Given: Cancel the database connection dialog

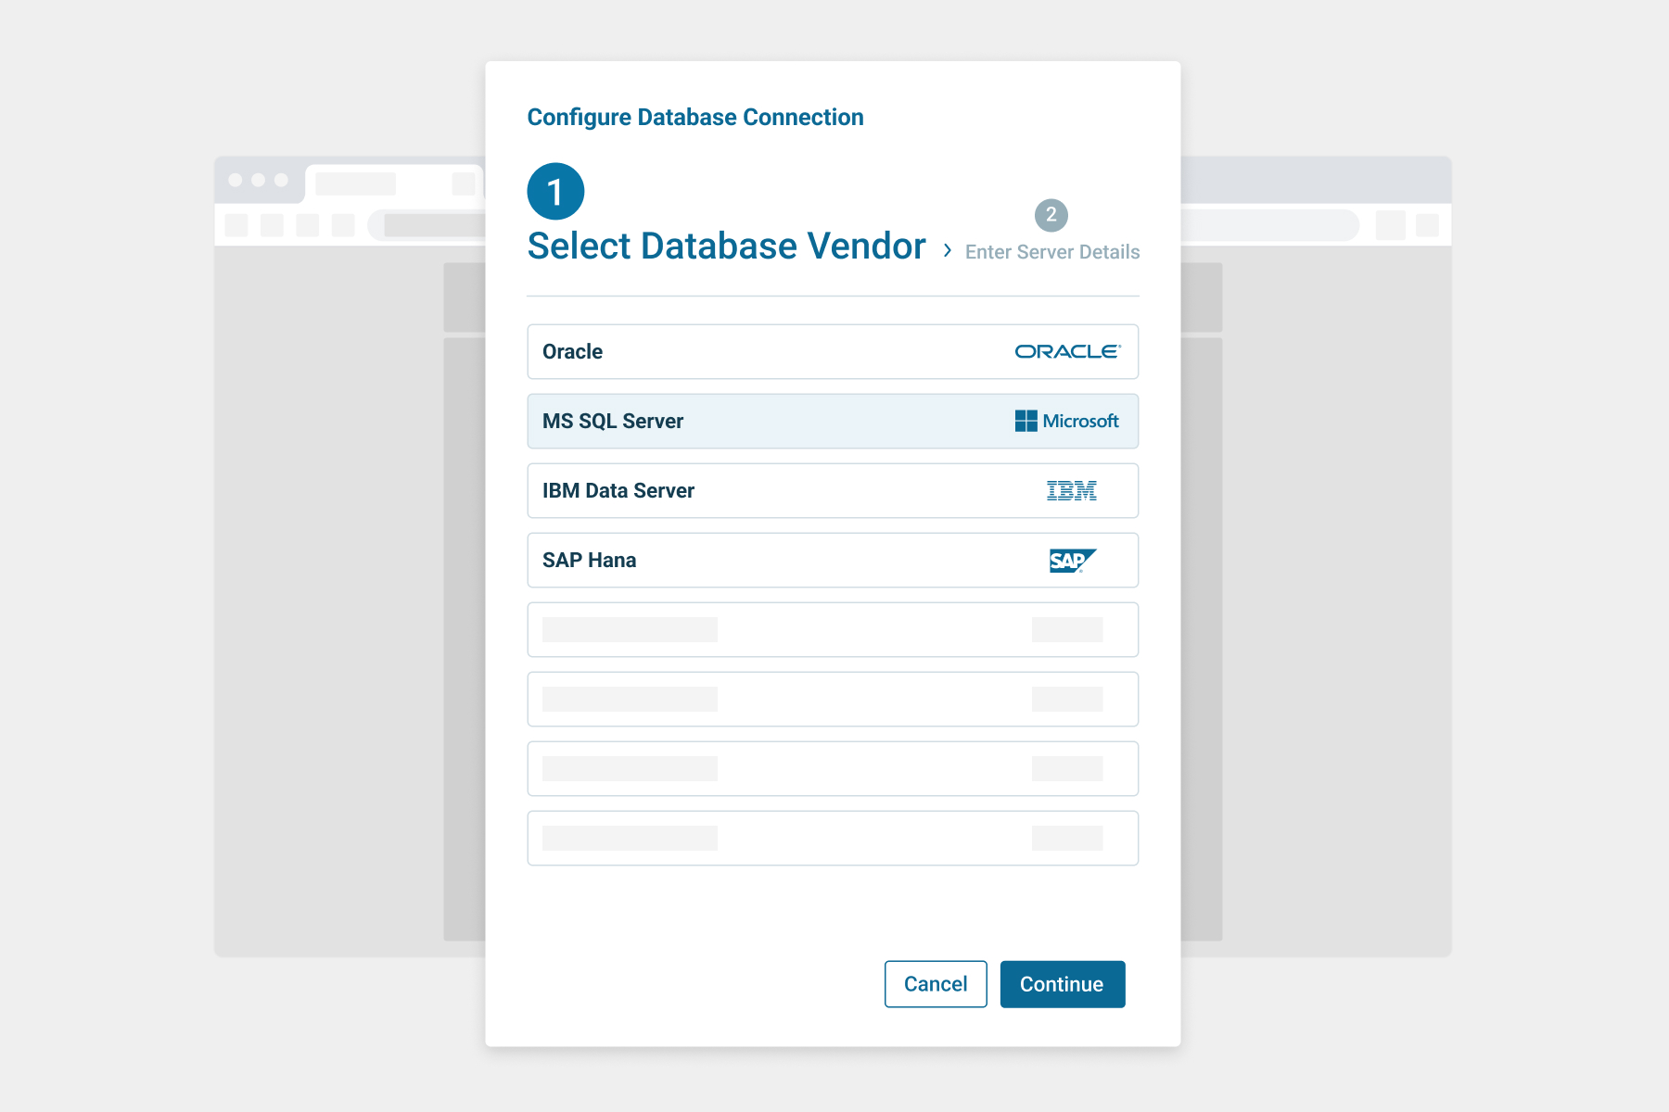Looking at the screenshot, I should (936, 984).
